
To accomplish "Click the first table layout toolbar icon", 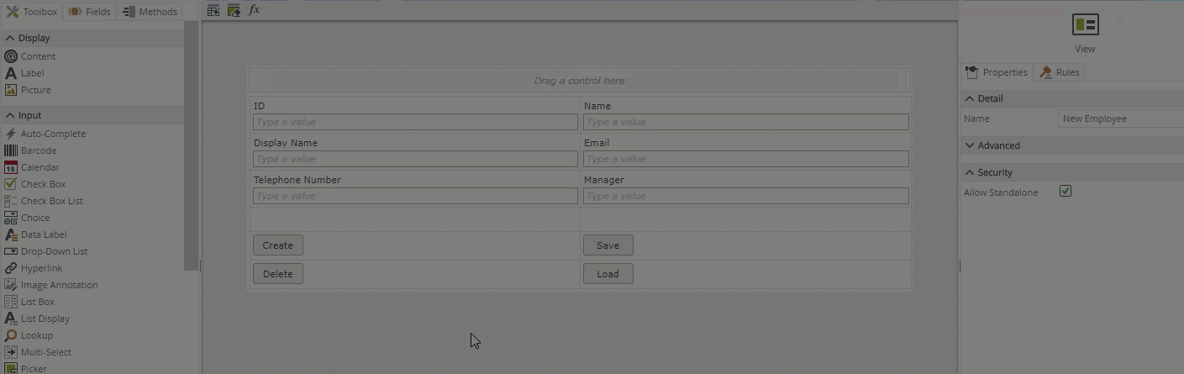I will click(x=213, y=10).
